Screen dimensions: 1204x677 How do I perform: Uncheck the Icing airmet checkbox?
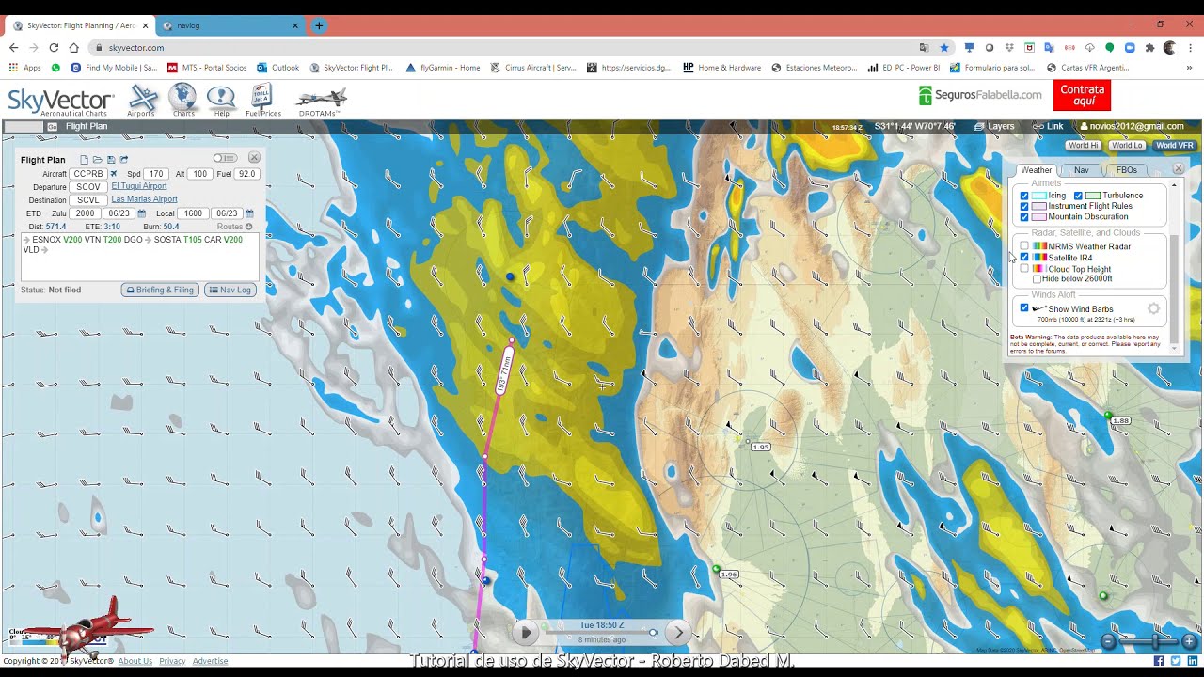(1024, 196)
